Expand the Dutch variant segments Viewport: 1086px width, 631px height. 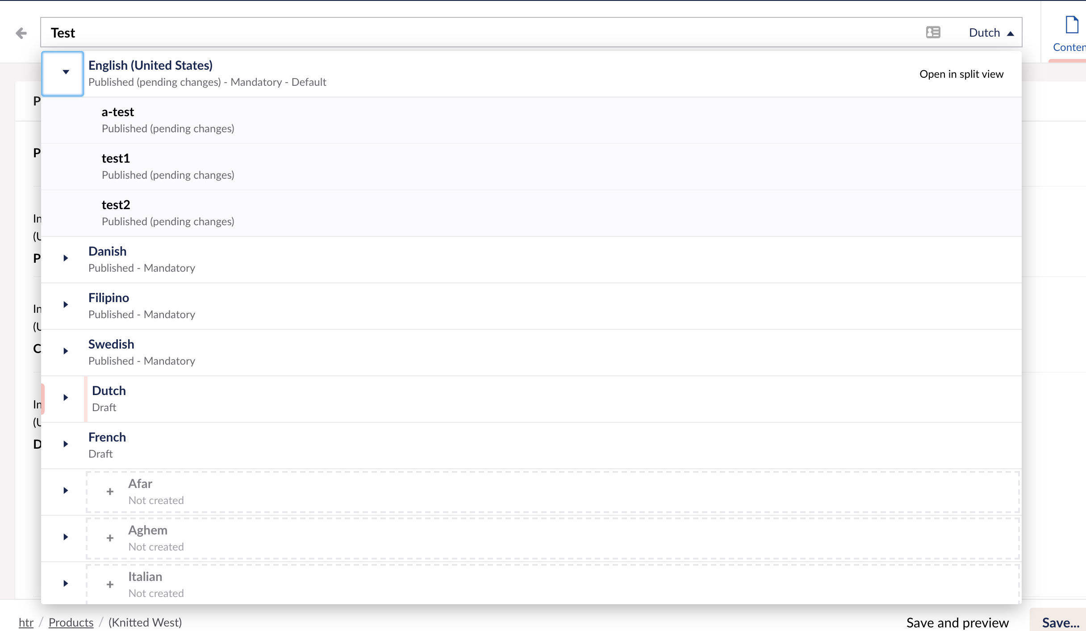click(x=65, y=398)
